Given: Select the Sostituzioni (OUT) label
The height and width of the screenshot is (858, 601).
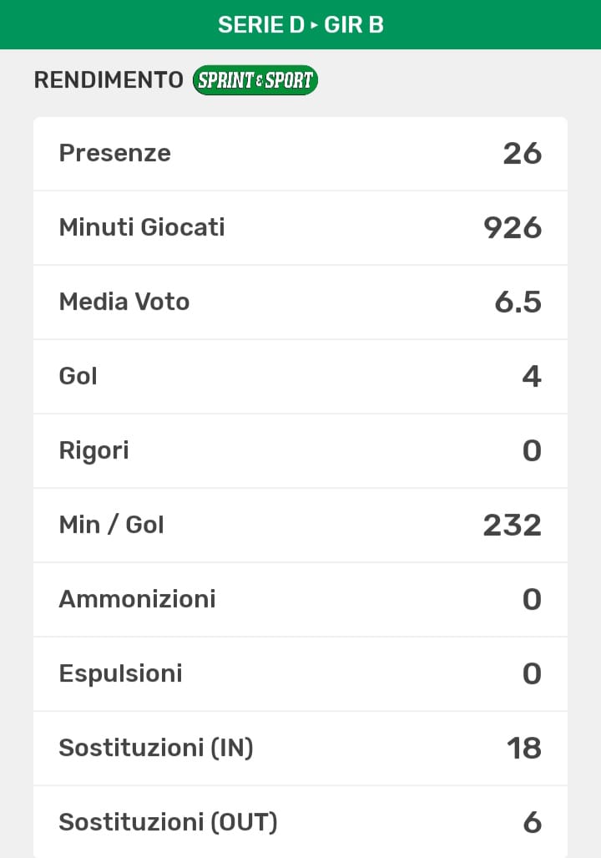Looking at the screenshot, I should (x=168, y=822).
